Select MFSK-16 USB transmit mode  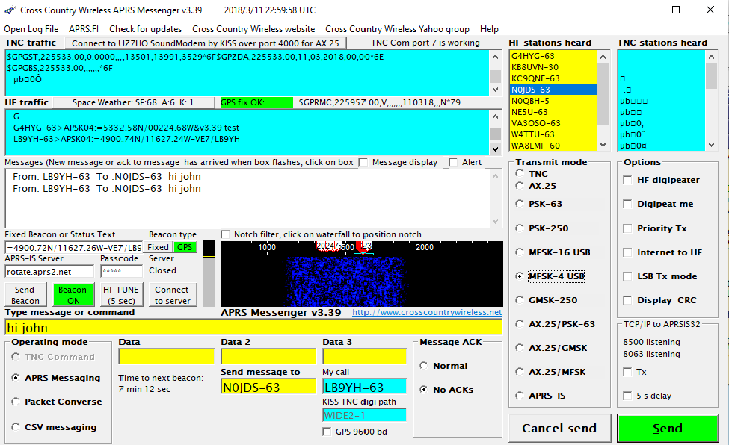pyautogui.click(x=520, y=252)
